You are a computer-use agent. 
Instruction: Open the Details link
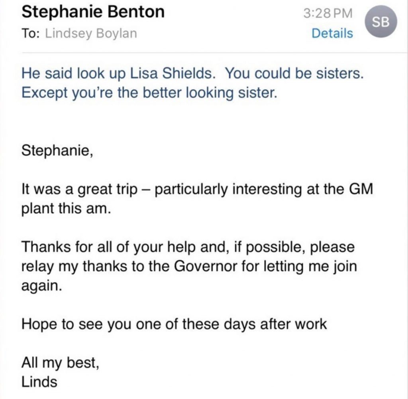coord(332,33)
